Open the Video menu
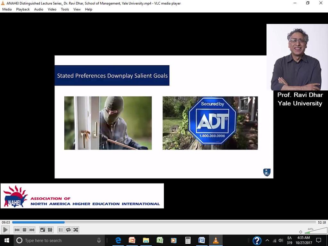This screenshot has width=328, height=246. click(52, 9)
